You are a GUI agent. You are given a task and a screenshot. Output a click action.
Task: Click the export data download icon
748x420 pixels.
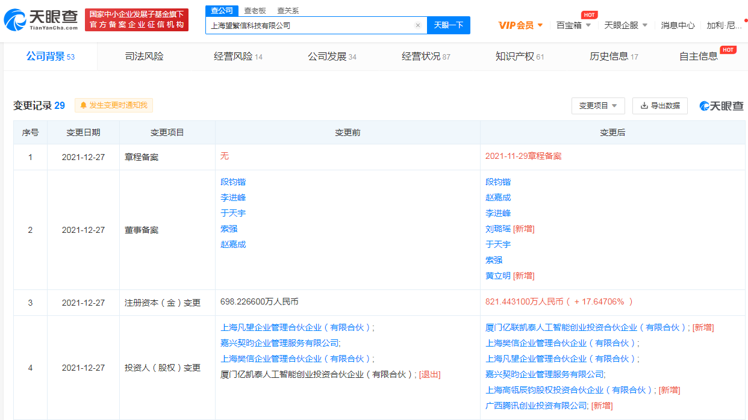click(644, 105)
